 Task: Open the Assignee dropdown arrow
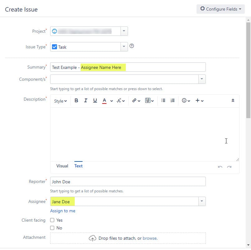pos(202,201)
